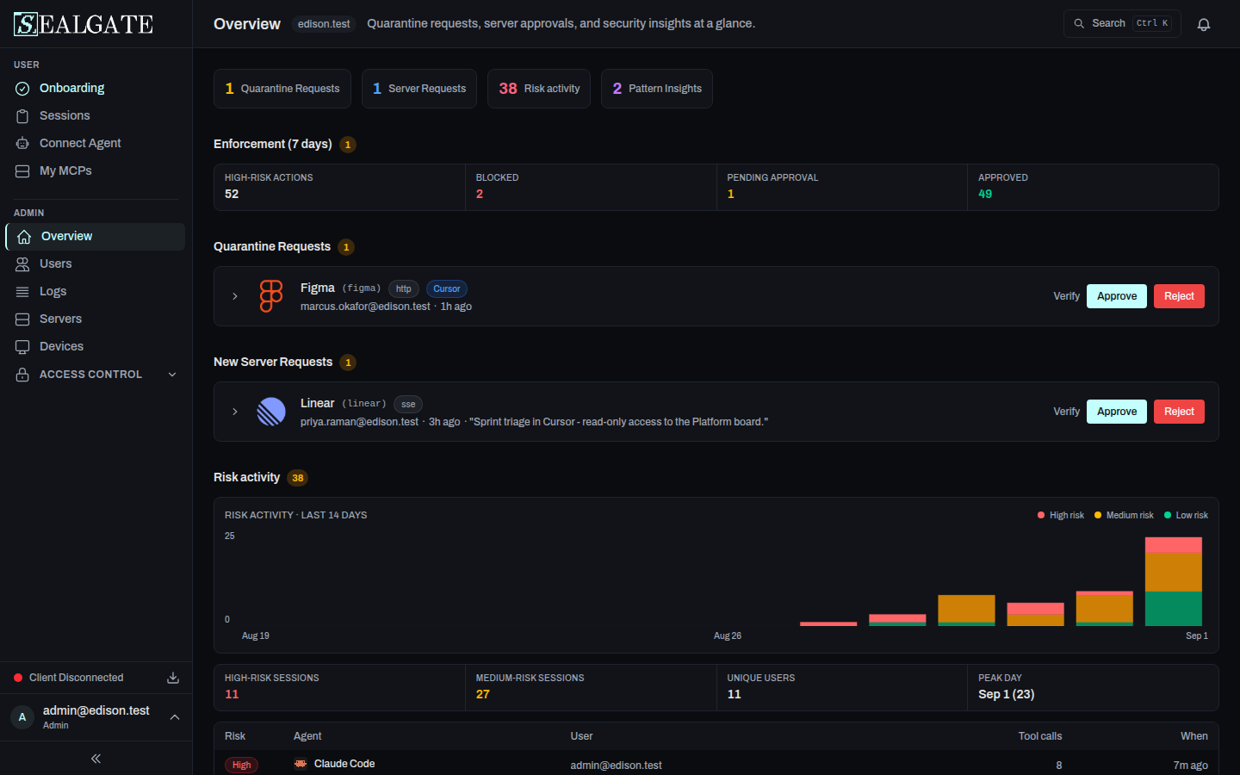Download client via the download icon
This screenshot has width=1240, height=775.
[x=173, y=678]
